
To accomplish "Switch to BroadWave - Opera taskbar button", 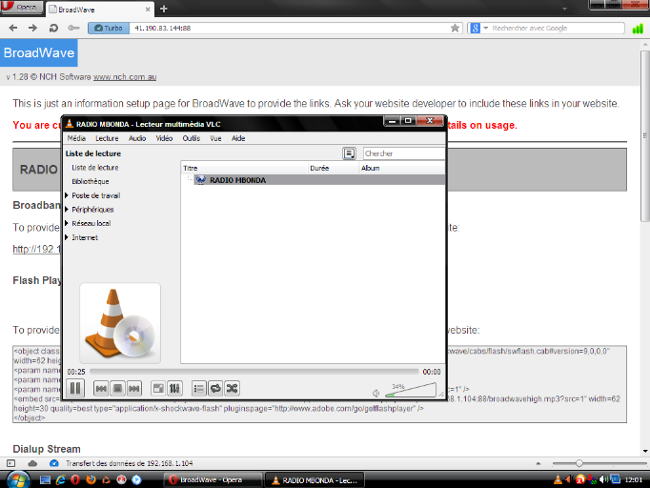I will coord(213,479).
